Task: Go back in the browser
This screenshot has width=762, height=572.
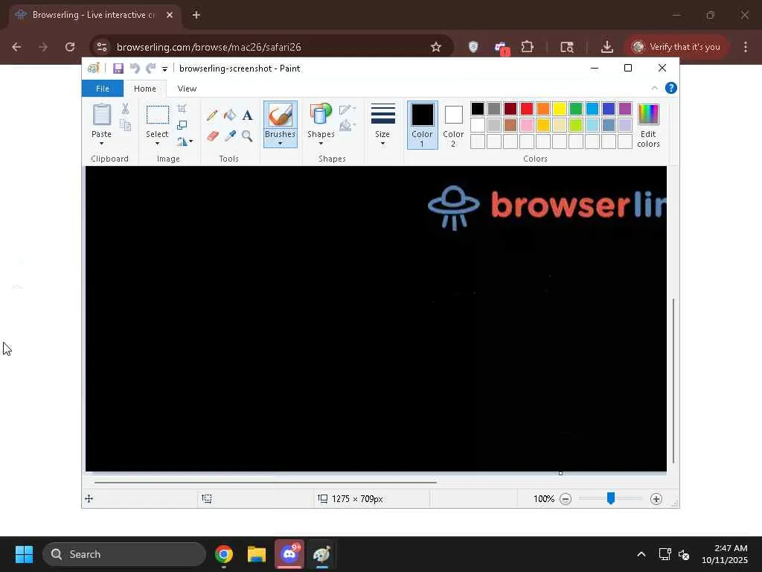Action: tap(16, 47)
